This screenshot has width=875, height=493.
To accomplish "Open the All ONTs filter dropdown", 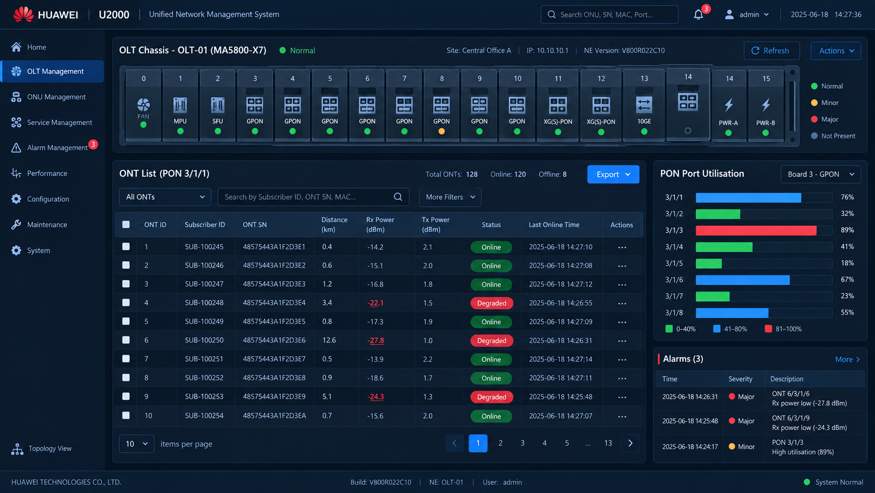I will click(x=165, y=197).
